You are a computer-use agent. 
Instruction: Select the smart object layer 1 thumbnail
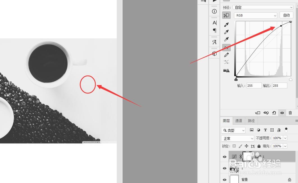coord(234,168)
